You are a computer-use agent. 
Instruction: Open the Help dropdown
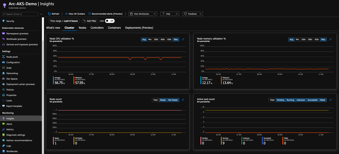[170, 14]
